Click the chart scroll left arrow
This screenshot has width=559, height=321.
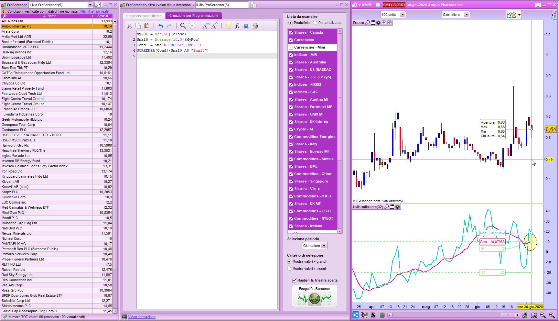(x=390, y=315)
